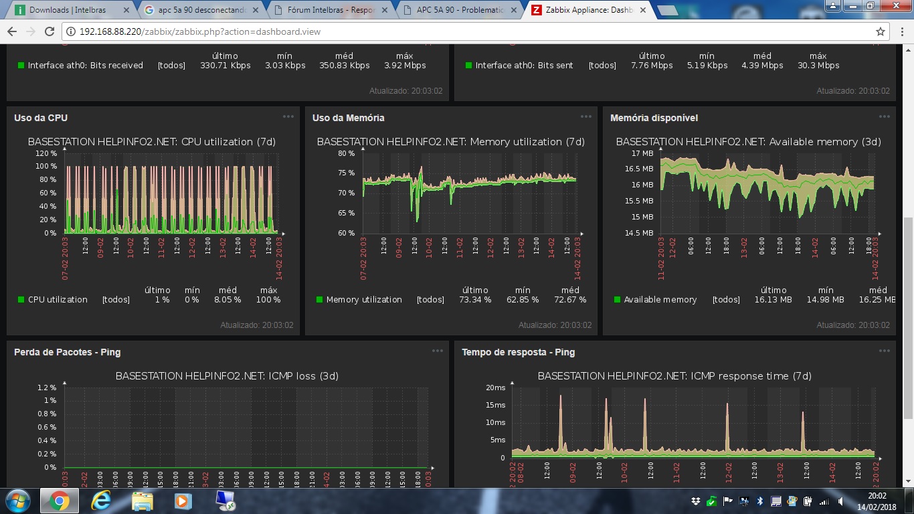The width and height of the screenshot is (914, 514).
Task: Click the Uso da Memória widget title
Action: click(x=348, y=118)
